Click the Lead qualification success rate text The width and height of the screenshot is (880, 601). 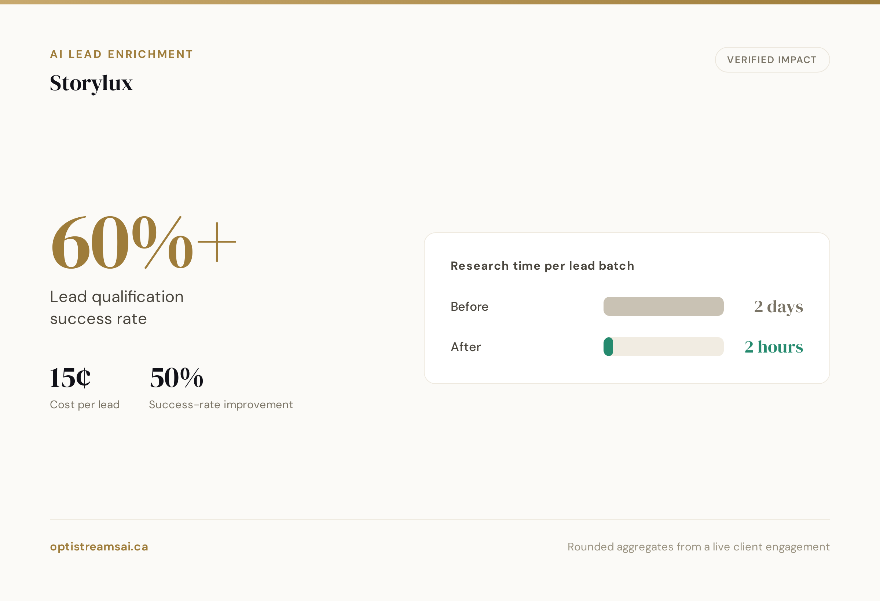click(x=117, y=307)
